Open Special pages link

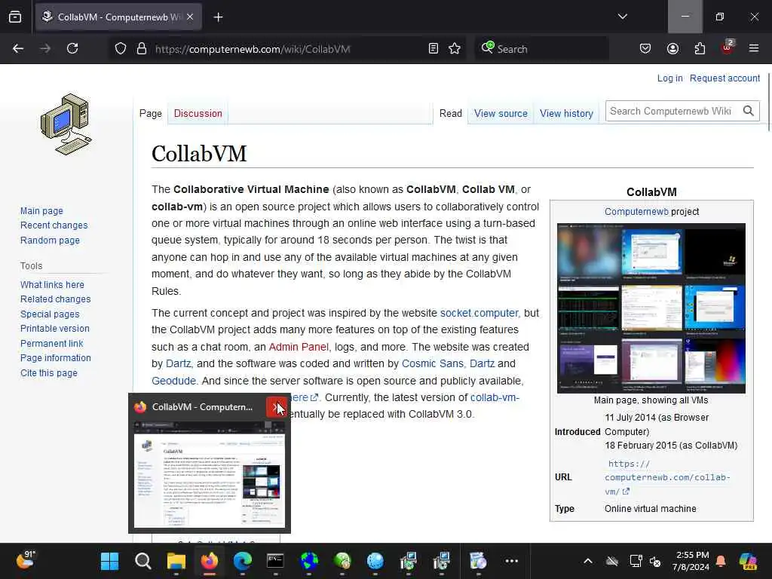coord(50,314)
